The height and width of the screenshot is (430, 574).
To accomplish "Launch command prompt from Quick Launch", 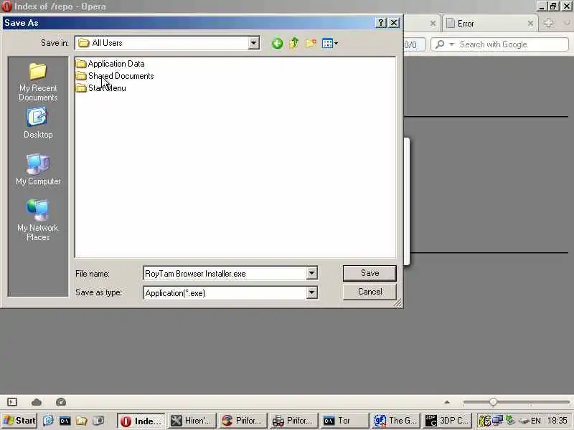I will (65, 421).
